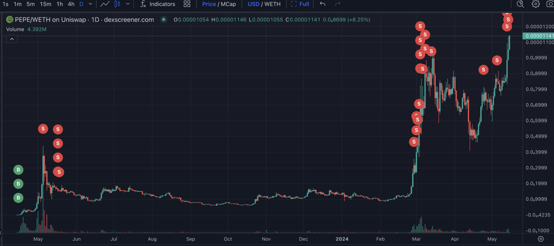Click the L0.00001055 low value
The width and height of the screenshot is (554, 246).
[x=266, y=20]
